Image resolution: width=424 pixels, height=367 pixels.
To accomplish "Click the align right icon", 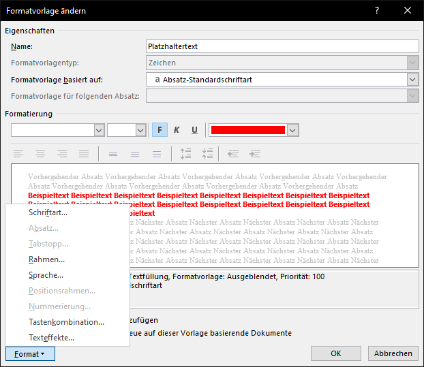I will pyautogui.click(x=62, y=154).
